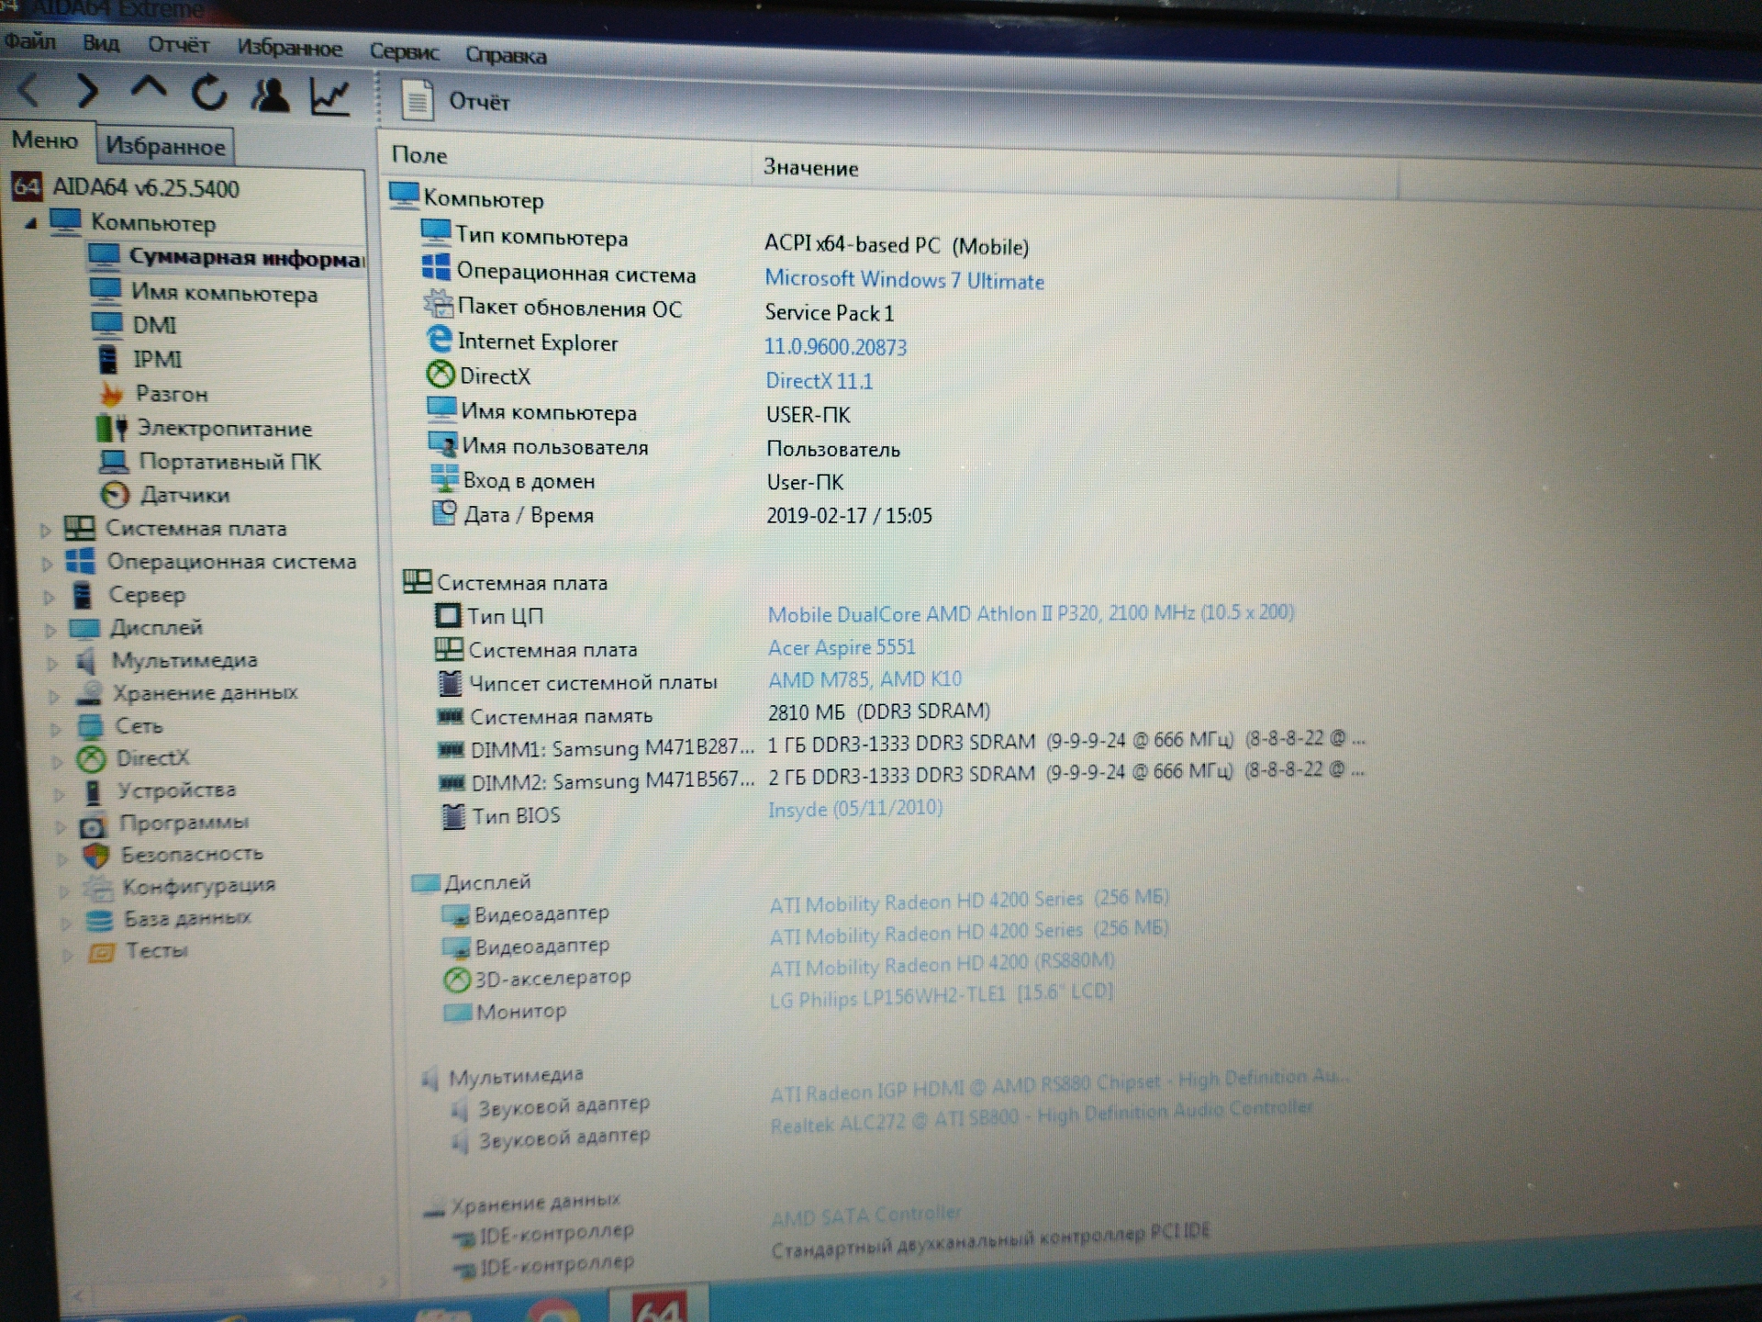Expand Хранение данных tree node
This screenshot has width=1762, height=1322.
(x=55, y=695)
